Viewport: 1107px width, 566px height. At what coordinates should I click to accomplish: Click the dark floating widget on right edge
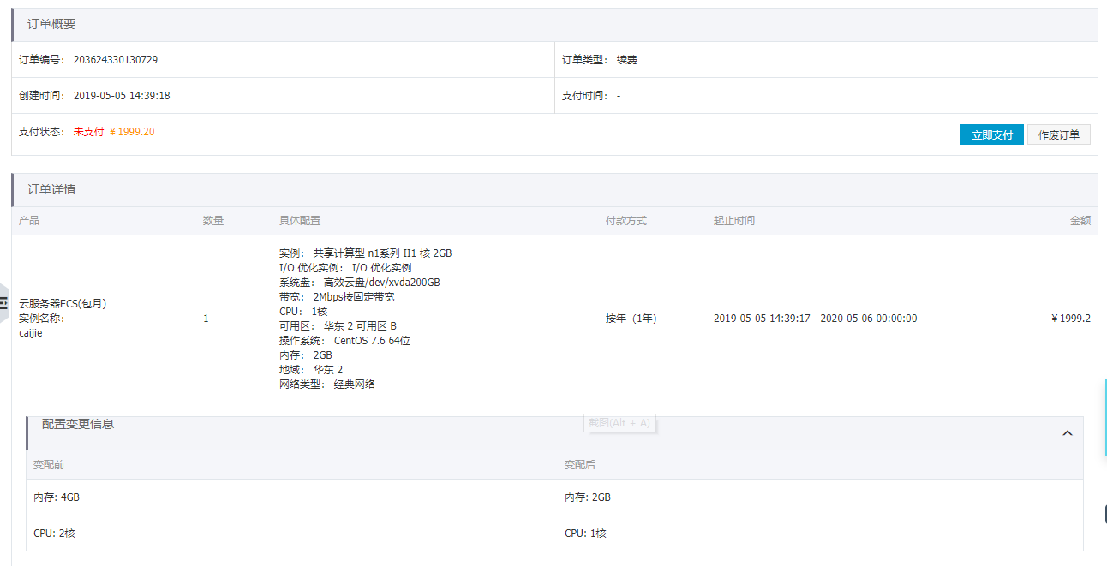point(1104,514)
